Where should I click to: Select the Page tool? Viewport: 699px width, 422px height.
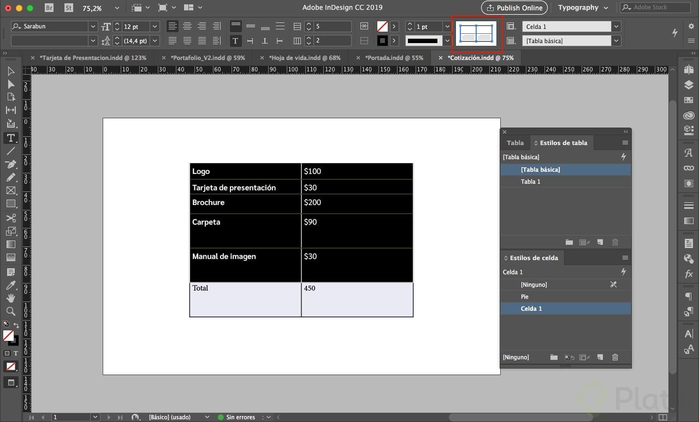coord(10,97)
